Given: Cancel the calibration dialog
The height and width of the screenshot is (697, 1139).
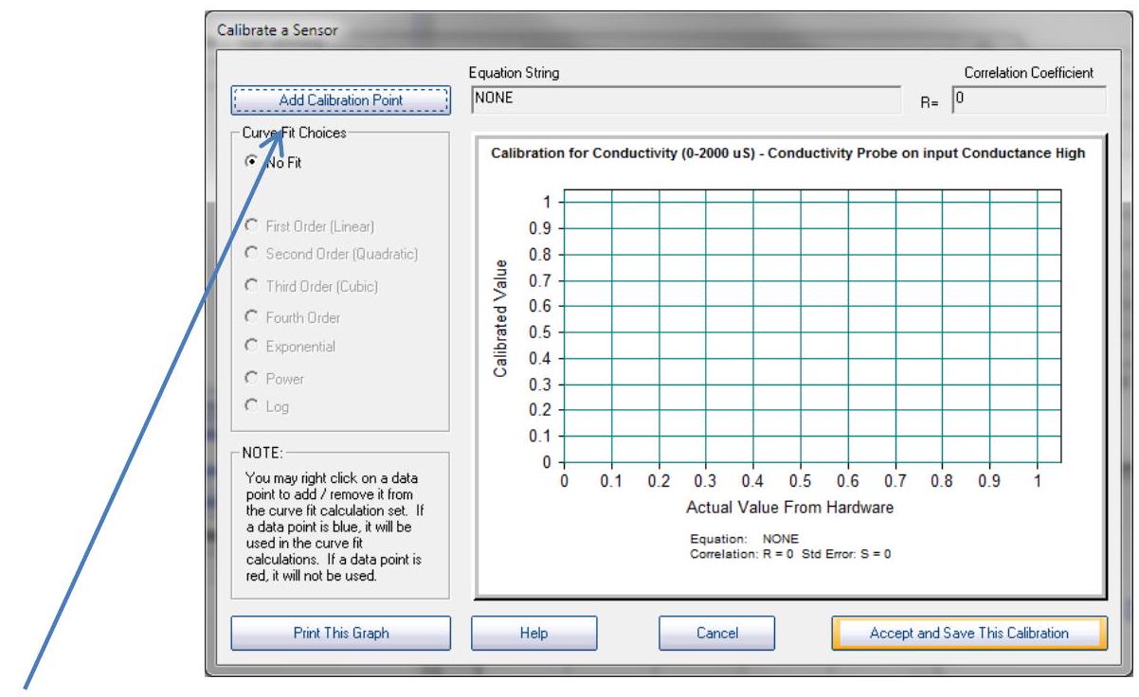Looking at the screenshot, I should click(x=716, y=633).
